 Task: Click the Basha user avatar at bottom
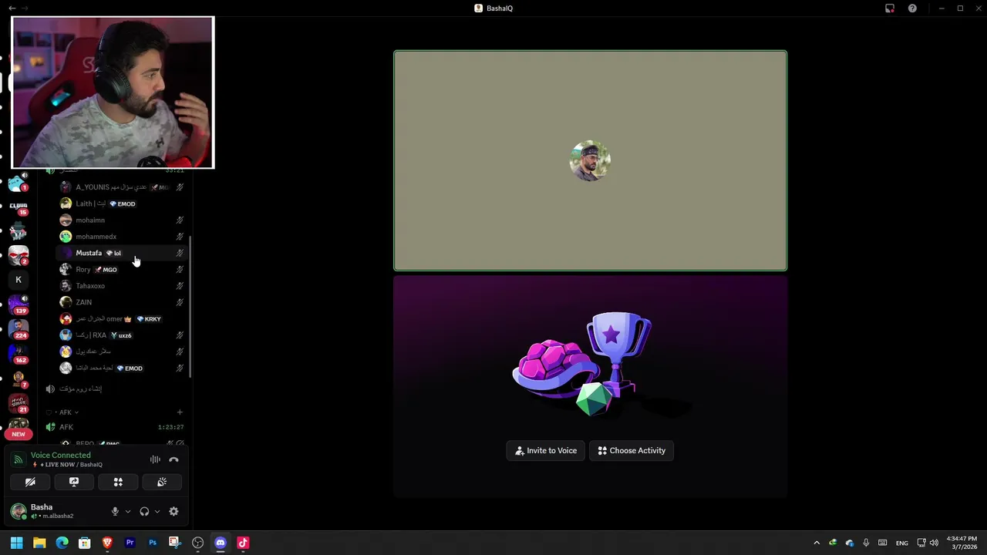(x=19, y=511)
